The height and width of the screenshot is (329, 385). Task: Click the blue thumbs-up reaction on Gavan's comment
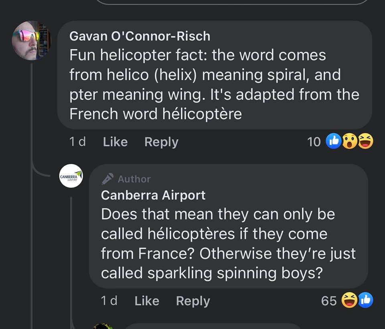[334, 142]
